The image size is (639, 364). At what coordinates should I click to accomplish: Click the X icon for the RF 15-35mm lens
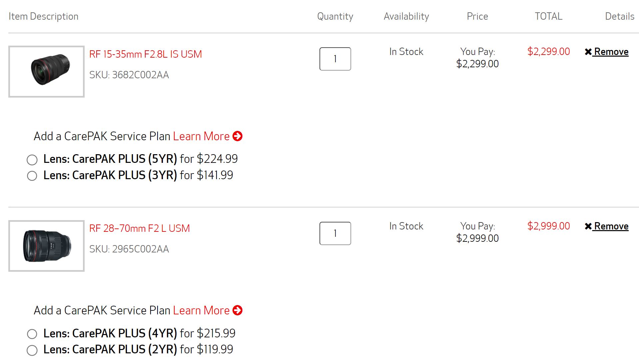tap(588, 52)
